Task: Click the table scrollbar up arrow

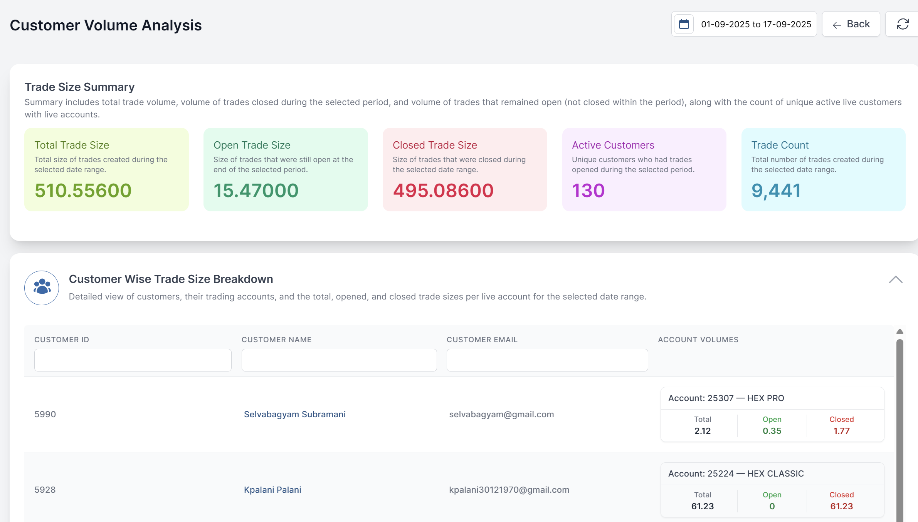Action: pyautogui.click(x=900, y=331)
